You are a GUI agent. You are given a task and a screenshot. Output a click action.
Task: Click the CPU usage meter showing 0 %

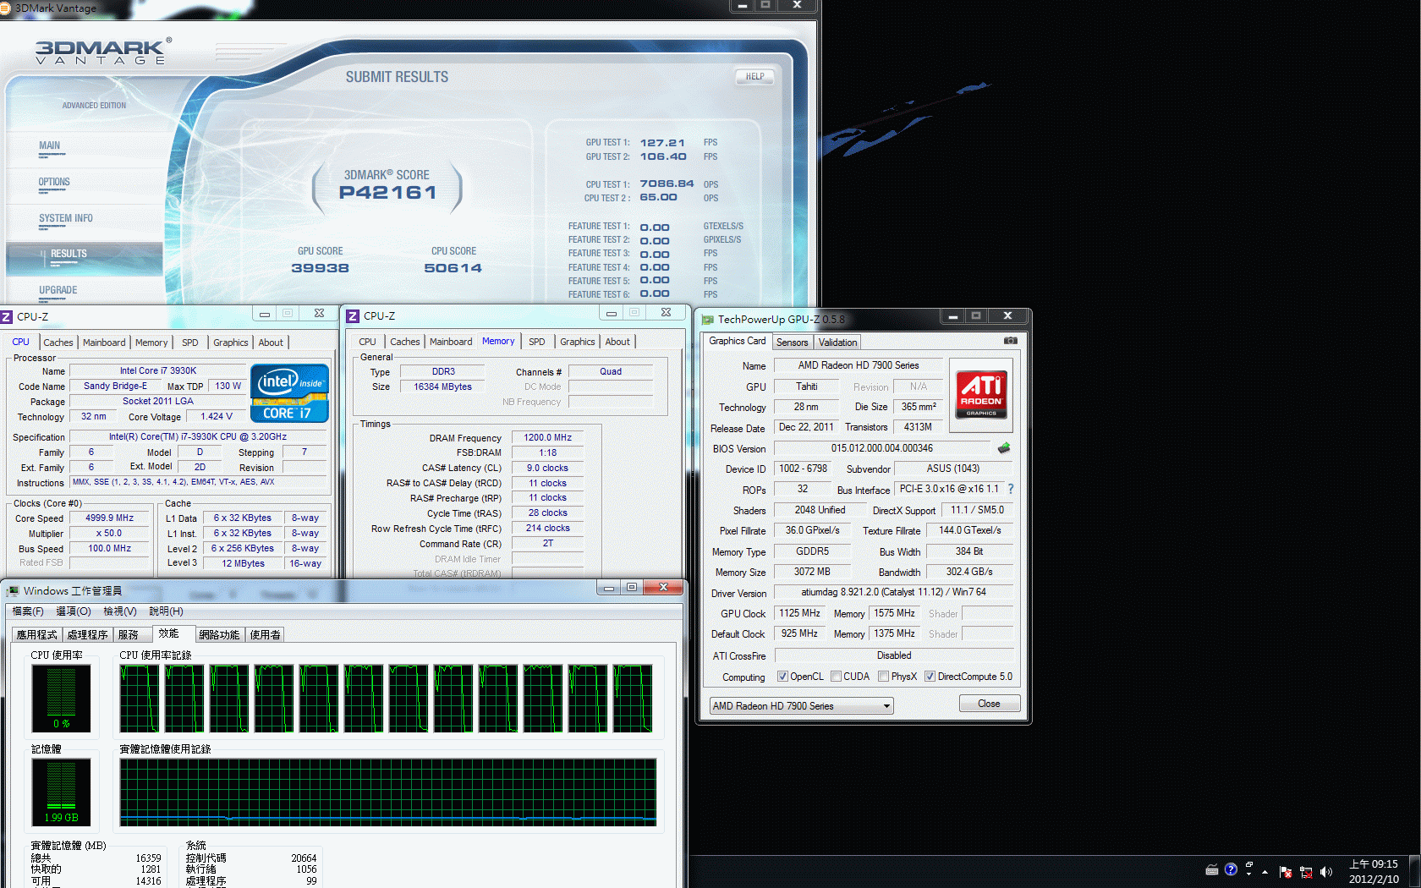(61, 699)
